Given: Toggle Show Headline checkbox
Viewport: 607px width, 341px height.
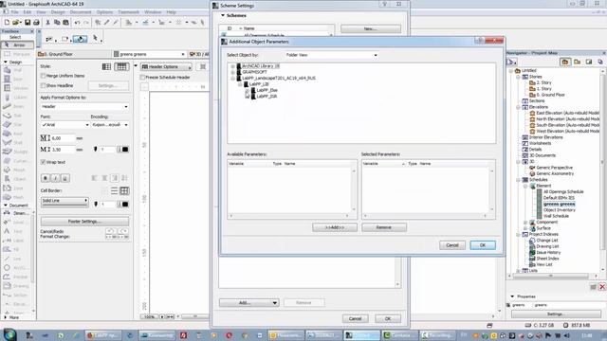Looking at the screenshot, I should click(x=43, y=85).
